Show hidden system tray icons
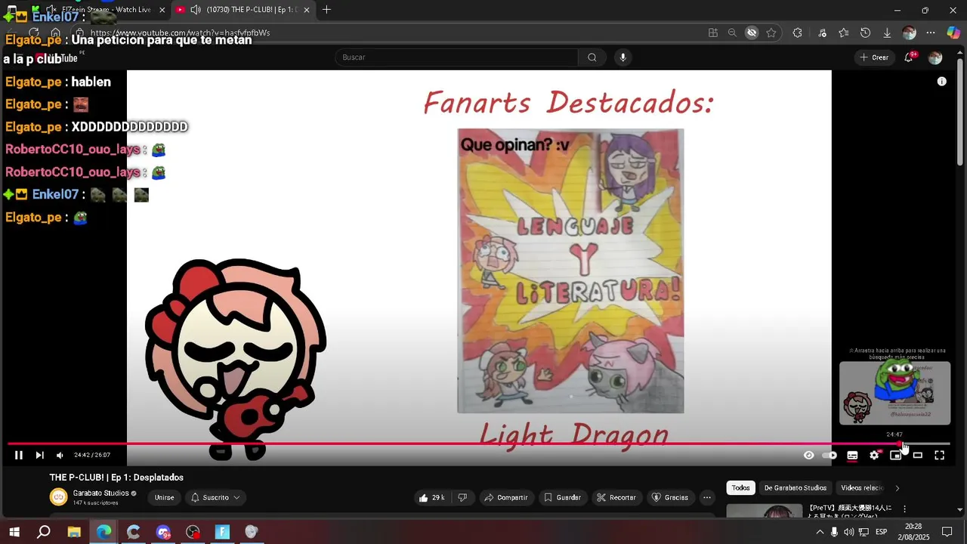Screen dimensions: 967x544 click(820, 532)
